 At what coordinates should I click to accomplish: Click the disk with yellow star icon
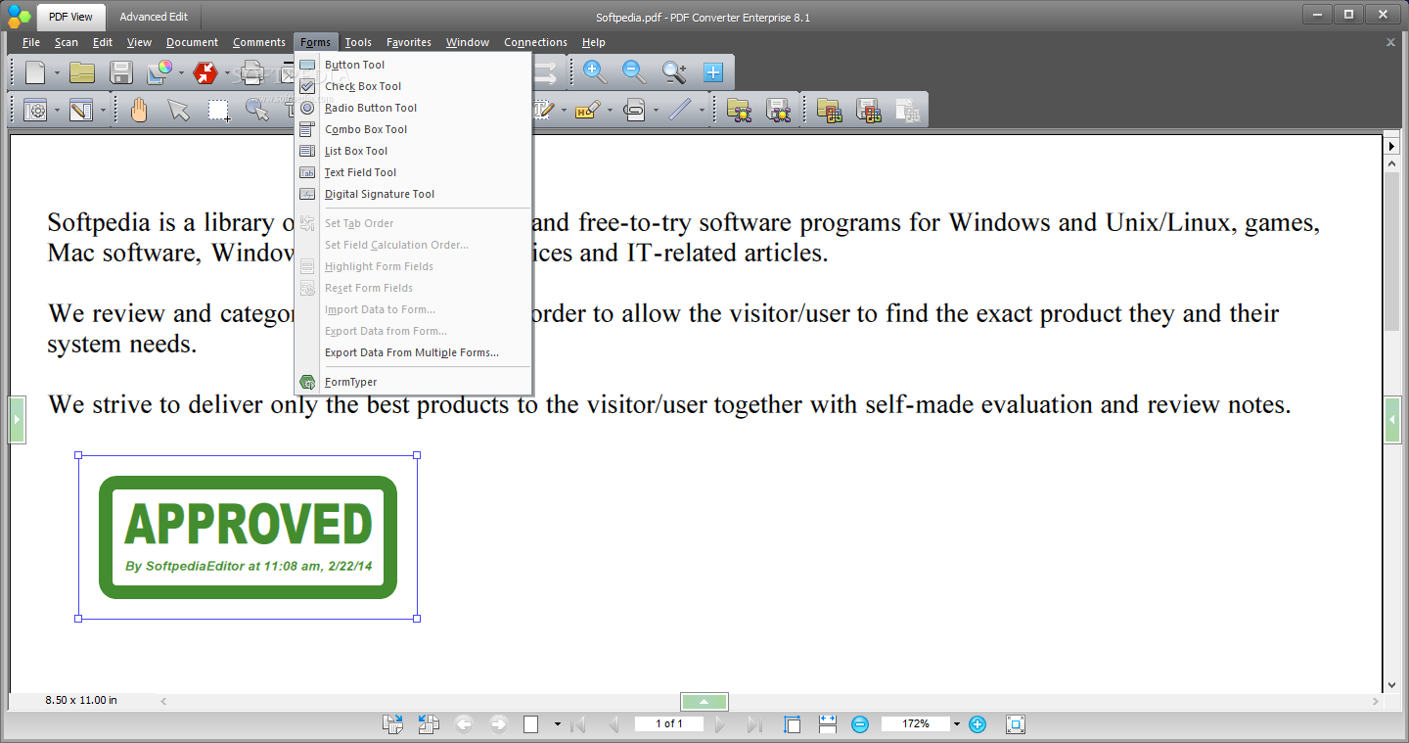[x=778, y=110]
